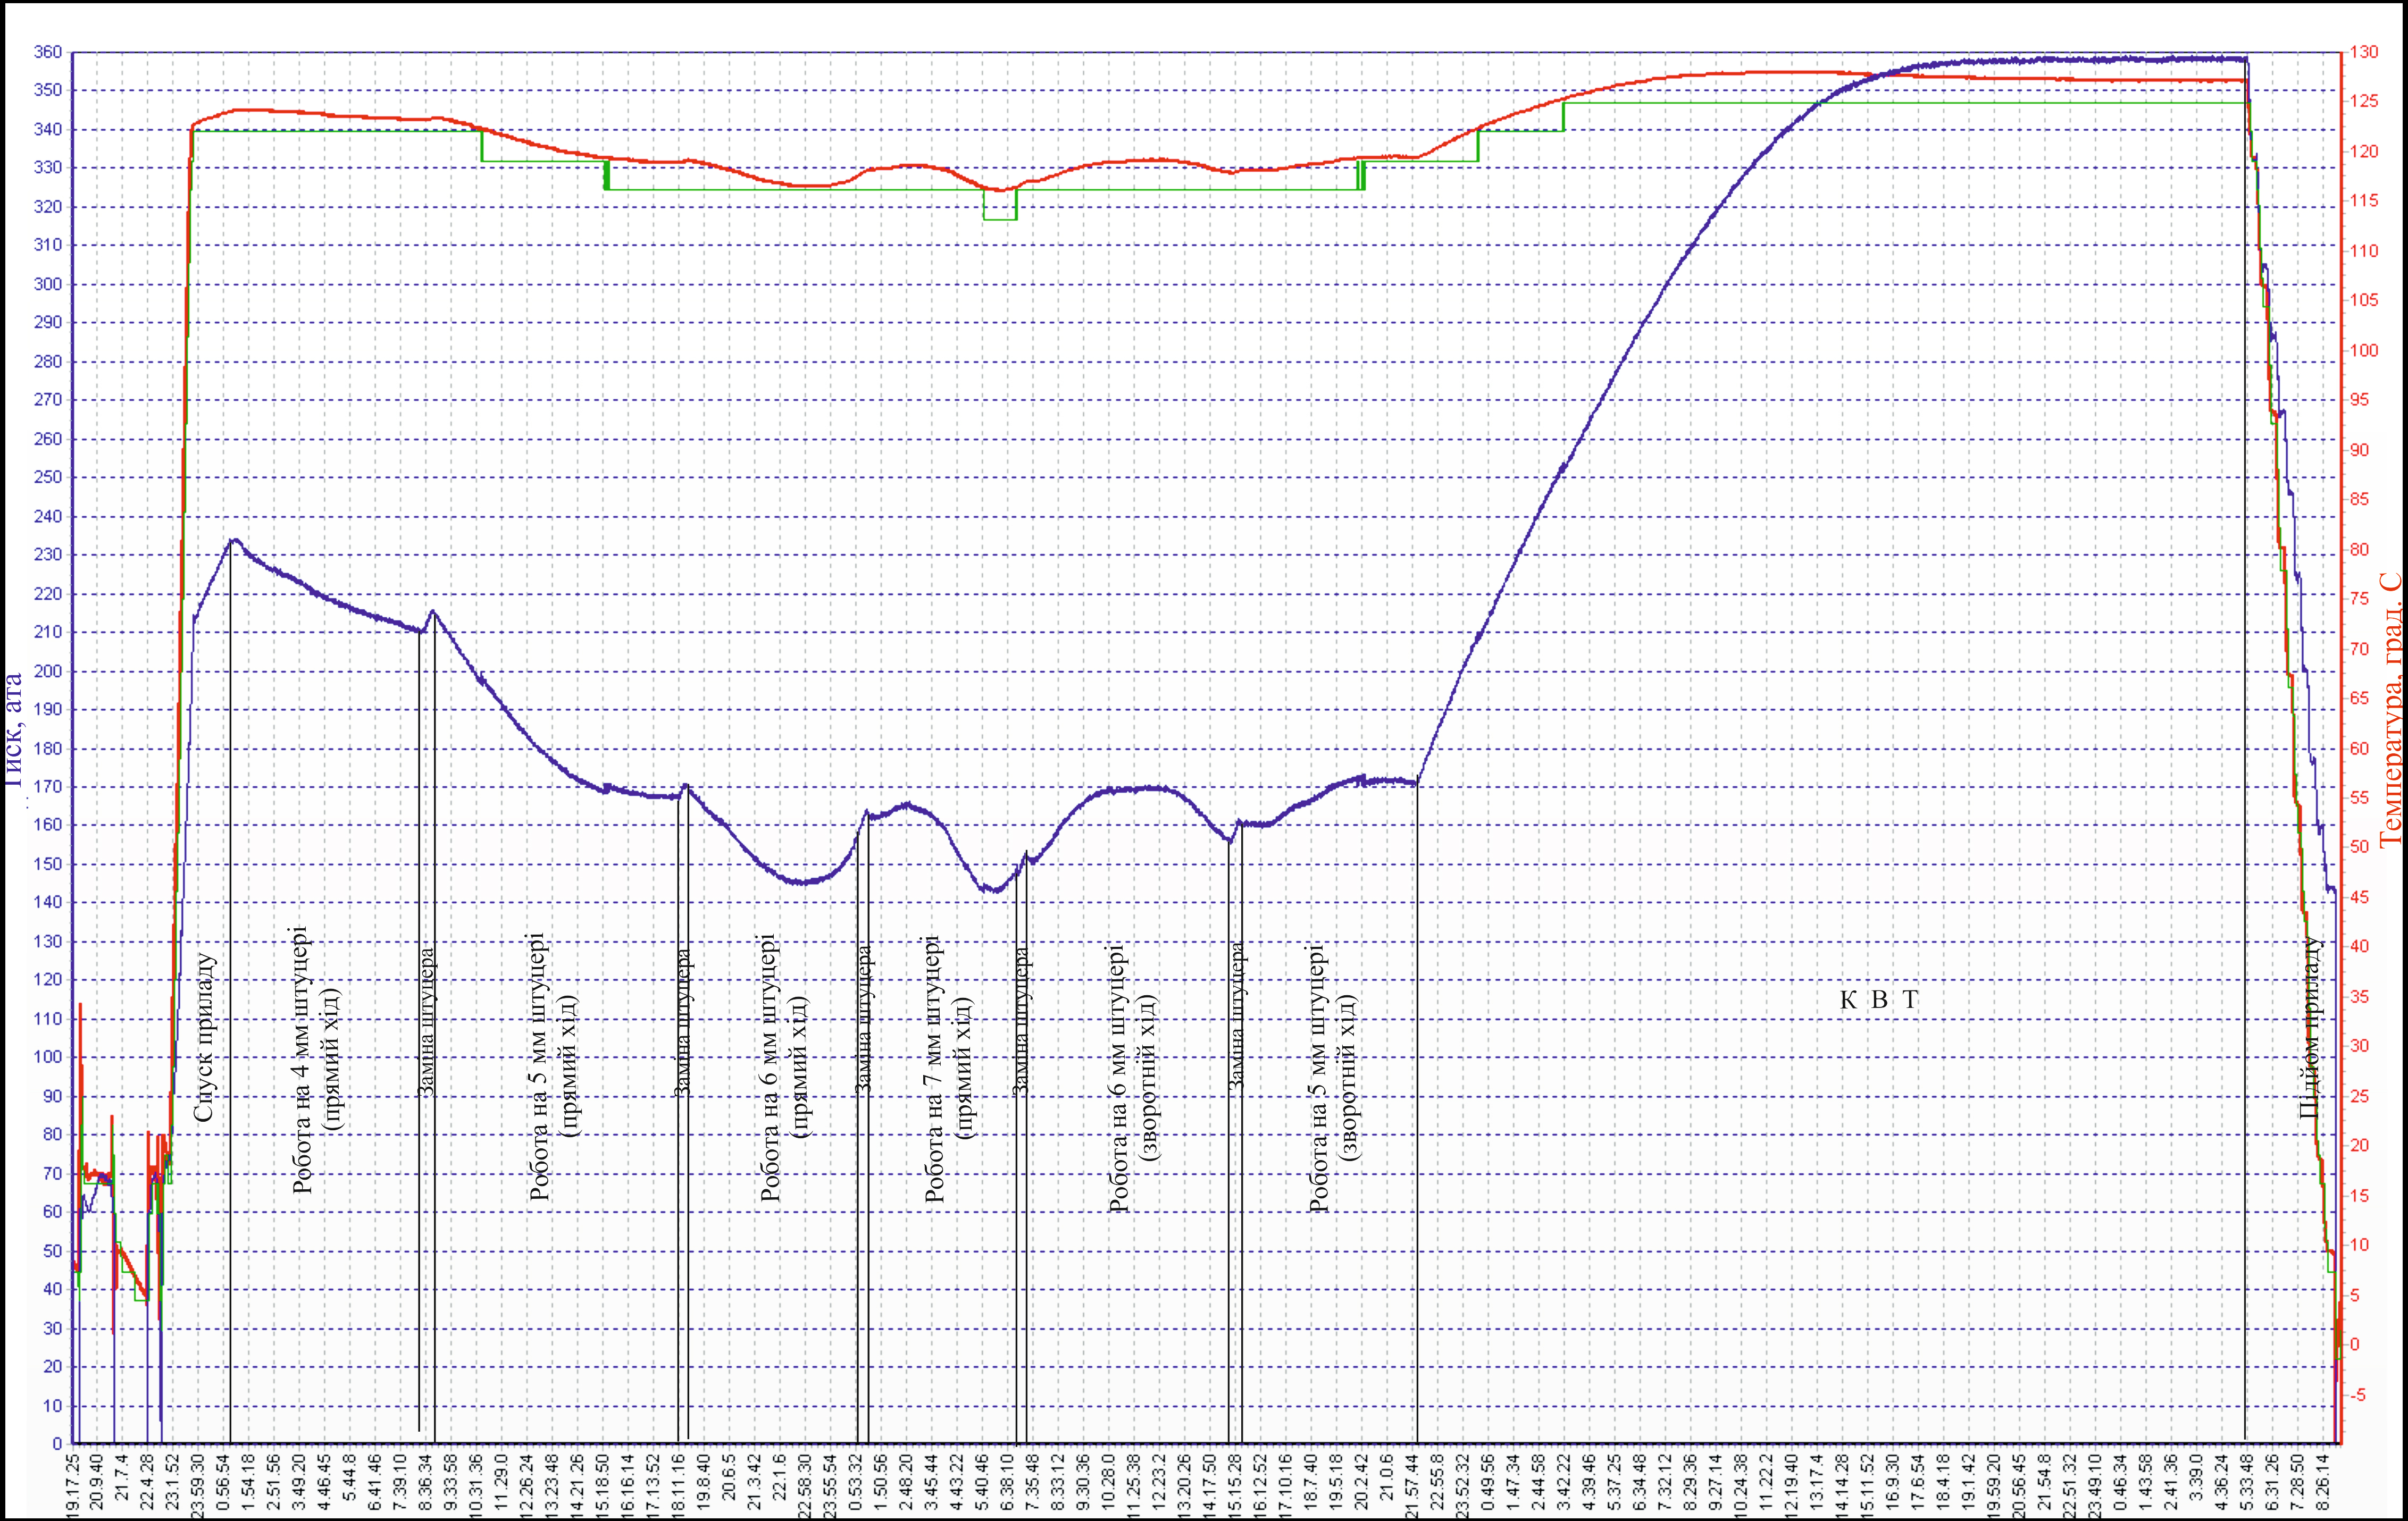Select the 360 pressure axis value
Screen dimensions: 2408x1521
pos(48,52)
